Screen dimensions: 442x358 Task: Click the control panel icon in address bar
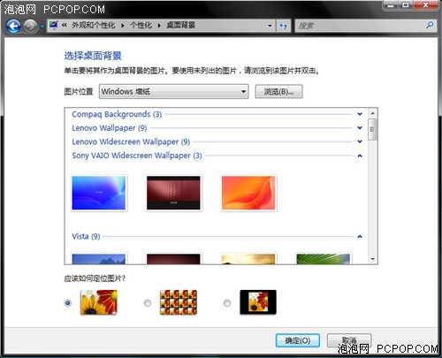click(x=54, y=25)
